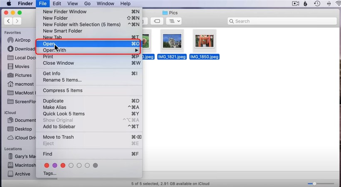The width and height of the screenshot is (341, 187).
Task: Click the Edit Tags toolbar button
Action: (157, 21)
